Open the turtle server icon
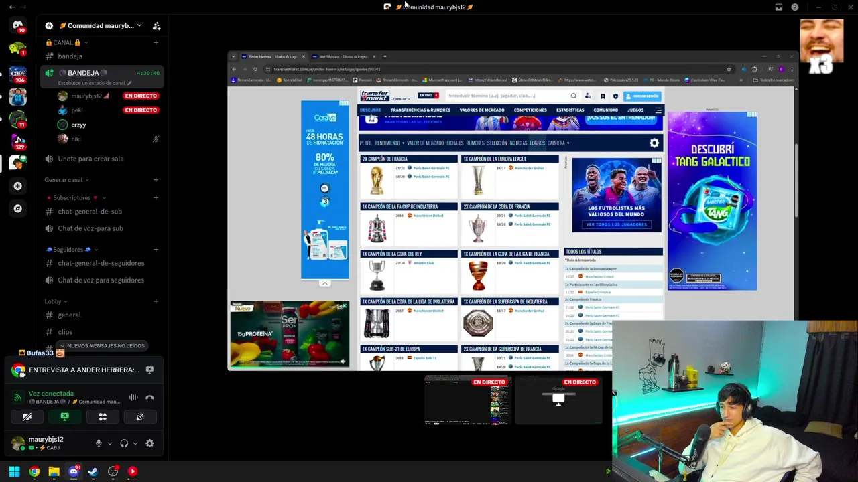The width and height of the screenshot is (858, 482). (x=17, y=48)
